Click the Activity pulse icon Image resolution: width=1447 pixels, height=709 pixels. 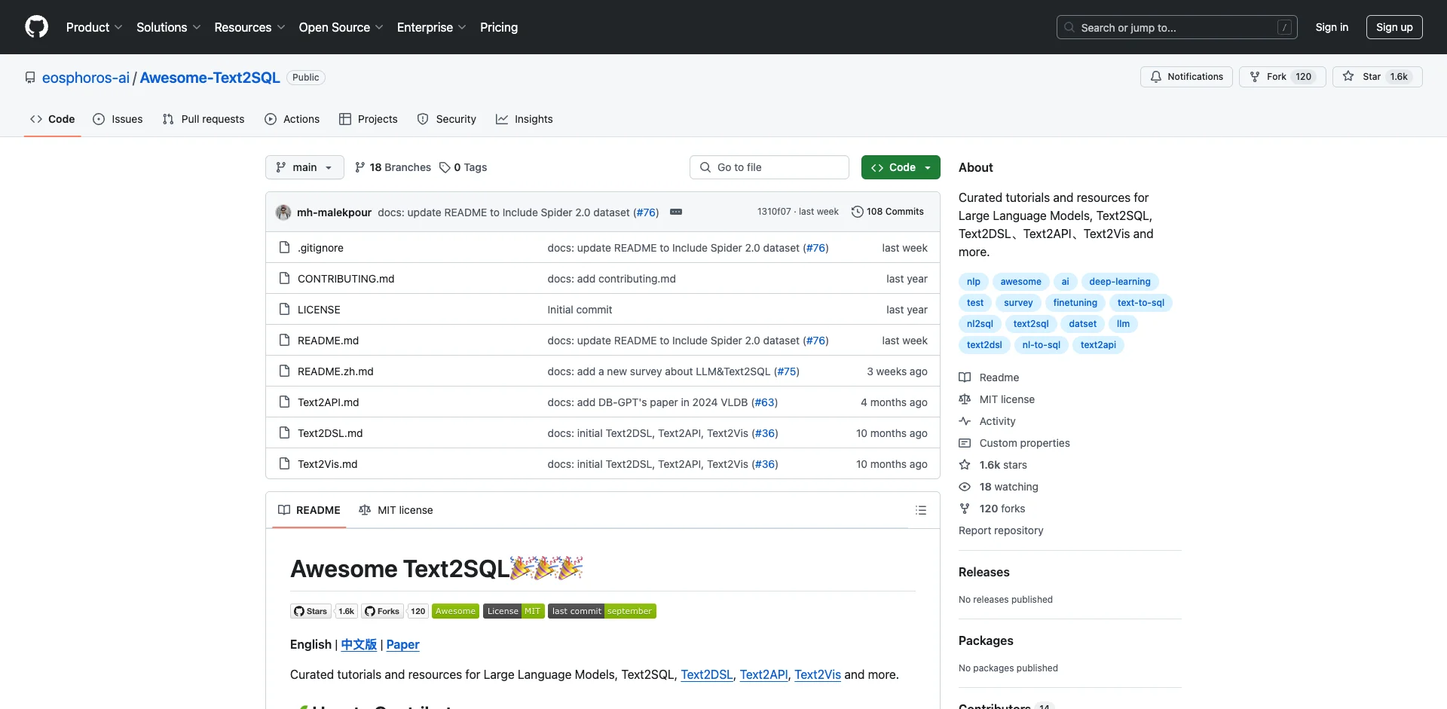tap(965, 421)
